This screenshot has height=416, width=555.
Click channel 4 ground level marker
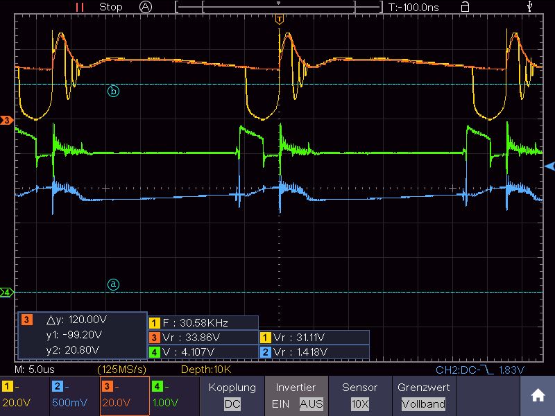7,293
